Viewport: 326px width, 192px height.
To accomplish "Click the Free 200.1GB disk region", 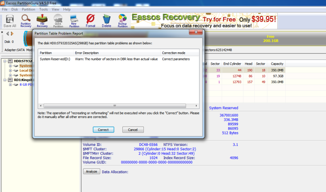I will pos(271,39).
